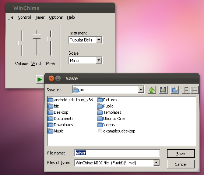This screenshot has width=204, height=175.
Task: Select the Desktop folder icon
Action: coord(50,112)
